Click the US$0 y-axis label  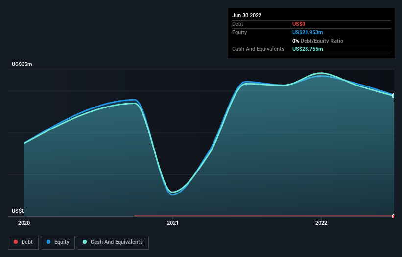coord(18,211)
